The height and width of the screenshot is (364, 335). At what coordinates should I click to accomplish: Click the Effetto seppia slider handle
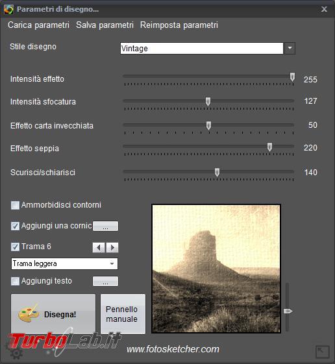(x=269, y=147)
